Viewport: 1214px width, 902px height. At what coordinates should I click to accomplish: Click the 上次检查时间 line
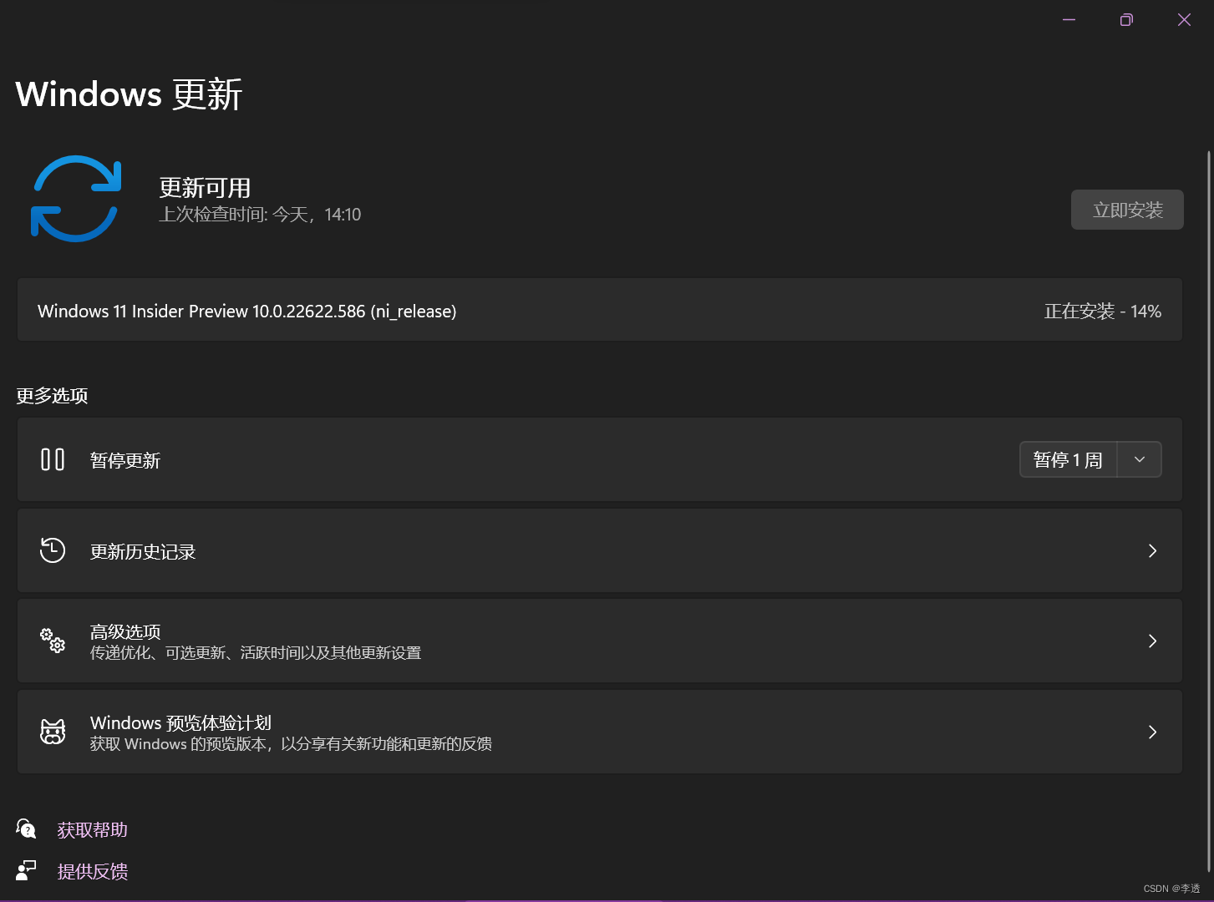pos(260,215)
